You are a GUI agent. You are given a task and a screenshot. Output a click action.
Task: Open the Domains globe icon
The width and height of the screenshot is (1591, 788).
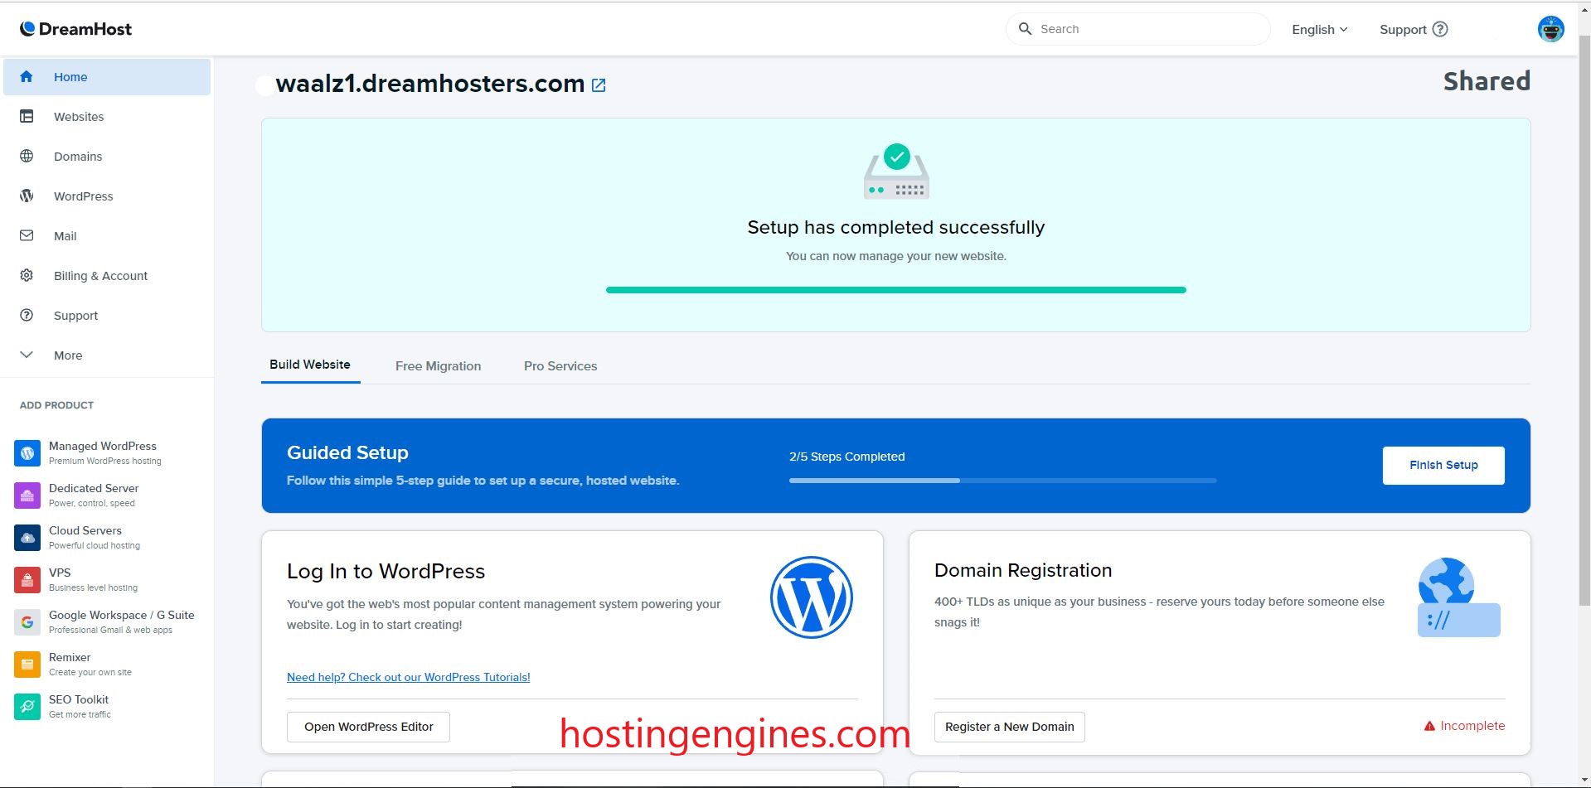(27, 156)
